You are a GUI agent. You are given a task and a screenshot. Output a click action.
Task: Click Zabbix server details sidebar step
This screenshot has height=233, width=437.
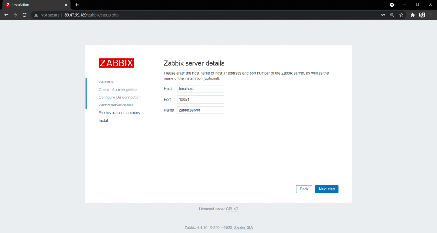point(116,105)
